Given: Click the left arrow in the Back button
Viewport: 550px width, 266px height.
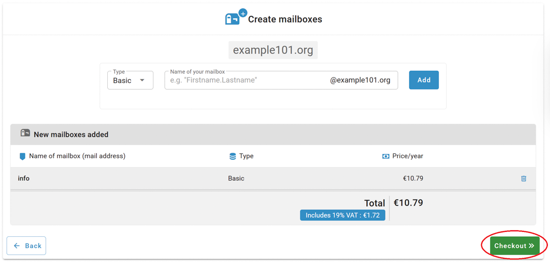Looking at the screenshot, I should click(x=17, y=246).
